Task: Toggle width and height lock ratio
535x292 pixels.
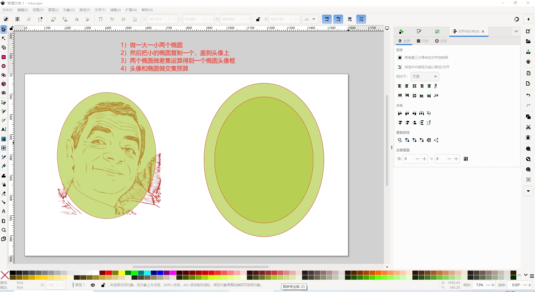Action: pyautogui.click(x=258, y=19)
